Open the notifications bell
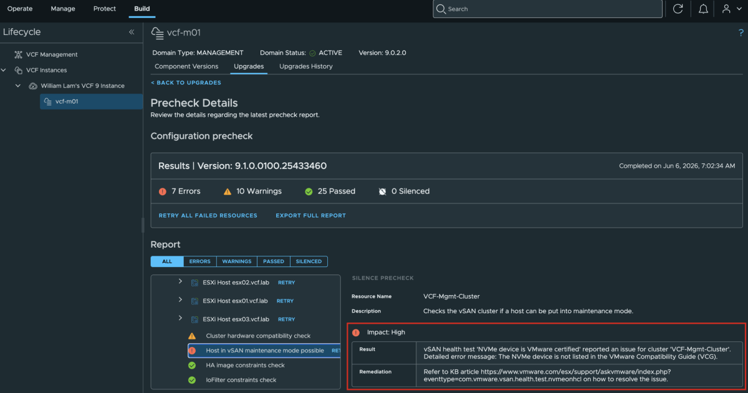Viewport: 748px width, 393px height. pyautogui.click(x=703, y=9)
